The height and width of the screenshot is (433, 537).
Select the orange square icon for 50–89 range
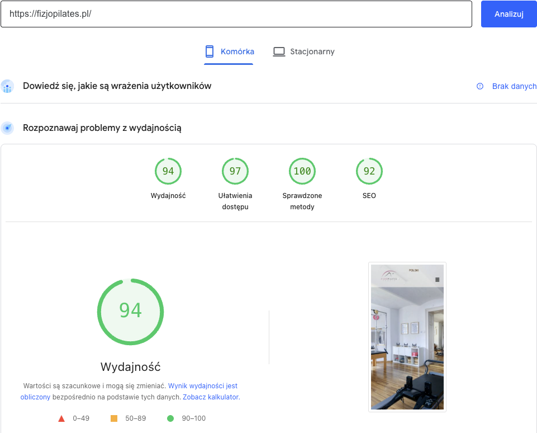coord(116,418)
